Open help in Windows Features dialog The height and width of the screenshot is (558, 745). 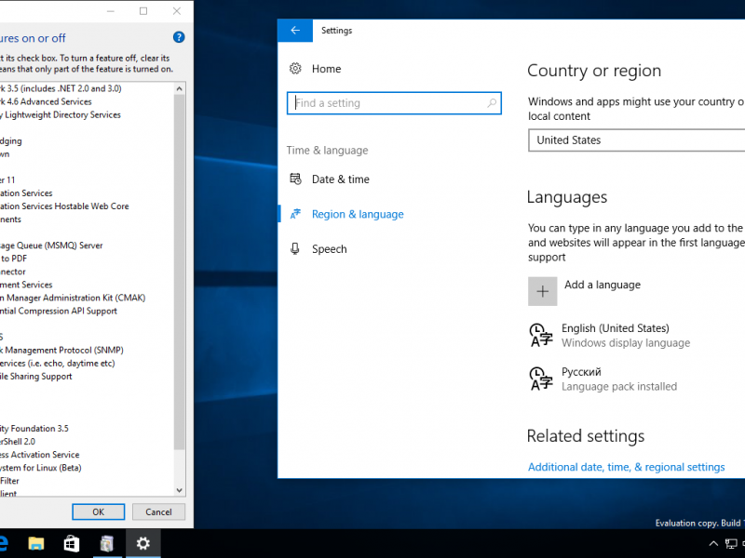tap(179, 37)
